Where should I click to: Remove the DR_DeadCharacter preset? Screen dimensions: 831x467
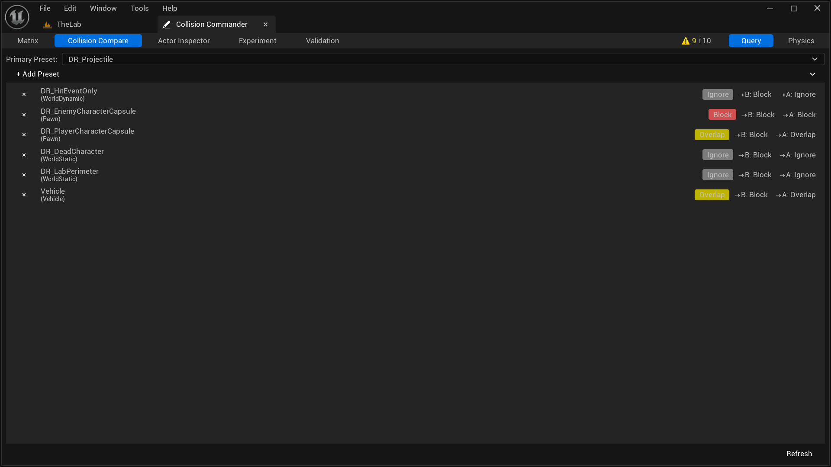(24, 155)
